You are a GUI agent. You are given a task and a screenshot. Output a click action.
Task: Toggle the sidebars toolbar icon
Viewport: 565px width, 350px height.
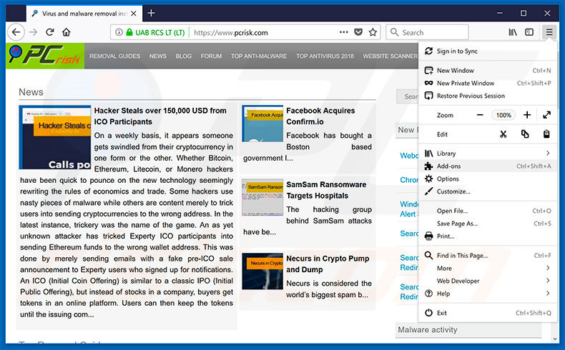pyautogui.click(x=529, y=32)
